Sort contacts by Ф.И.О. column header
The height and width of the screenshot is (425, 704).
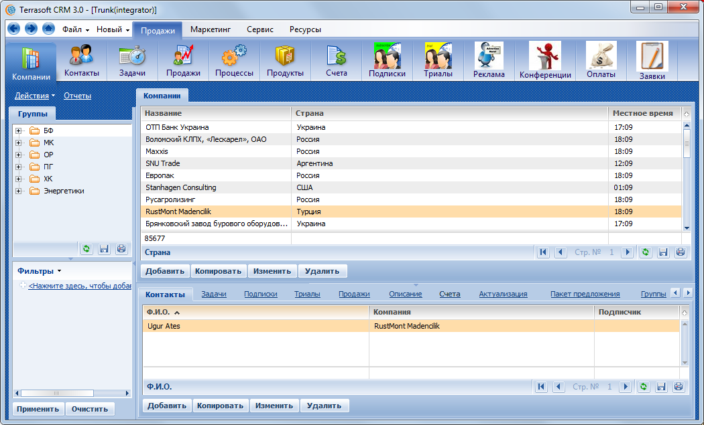pyautogui.click(x=256, y=312)
